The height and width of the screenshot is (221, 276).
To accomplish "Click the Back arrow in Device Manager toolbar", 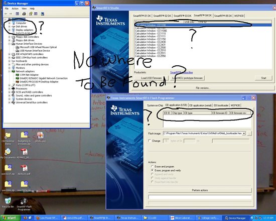I will pyautogui.click(x=6, y=14).
